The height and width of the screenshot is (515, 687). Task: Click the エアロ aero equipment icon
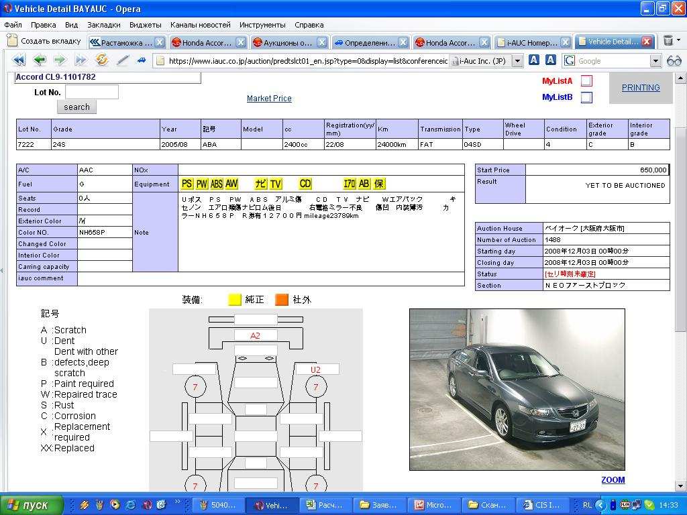(x=350, y=184)
